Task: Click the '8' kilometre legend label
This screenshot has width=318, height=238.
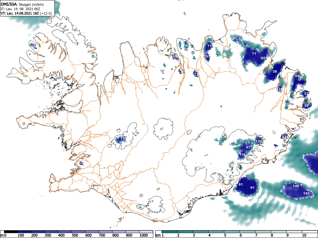Action: coord(272,235)
